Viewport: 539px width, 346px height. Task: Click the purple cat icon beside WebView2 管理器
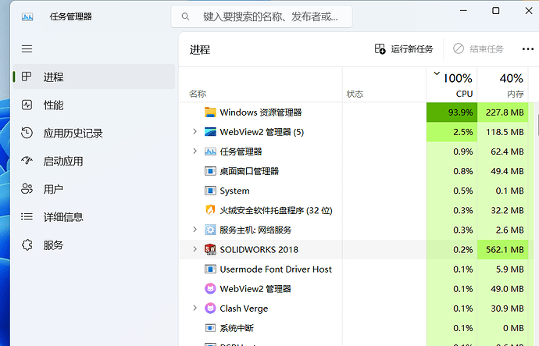[x=210, y=289]
